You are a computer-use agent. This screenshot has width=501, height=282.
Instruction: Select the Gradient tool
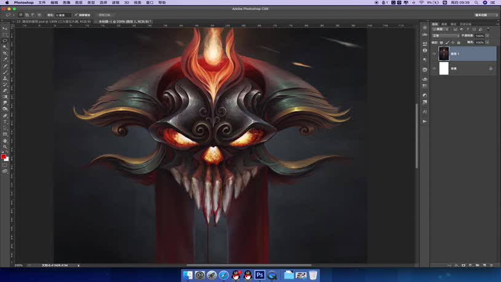[x=5, y=97]
